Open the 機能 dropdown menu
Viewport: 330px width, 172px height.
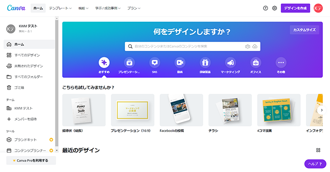[83, 8]
